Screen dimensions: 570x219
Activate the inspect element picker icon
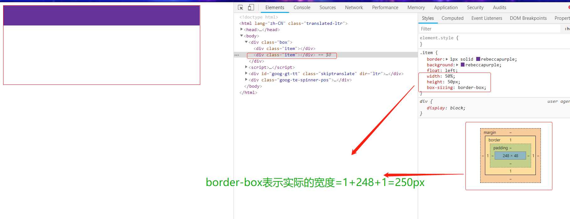tap(241, 7)
